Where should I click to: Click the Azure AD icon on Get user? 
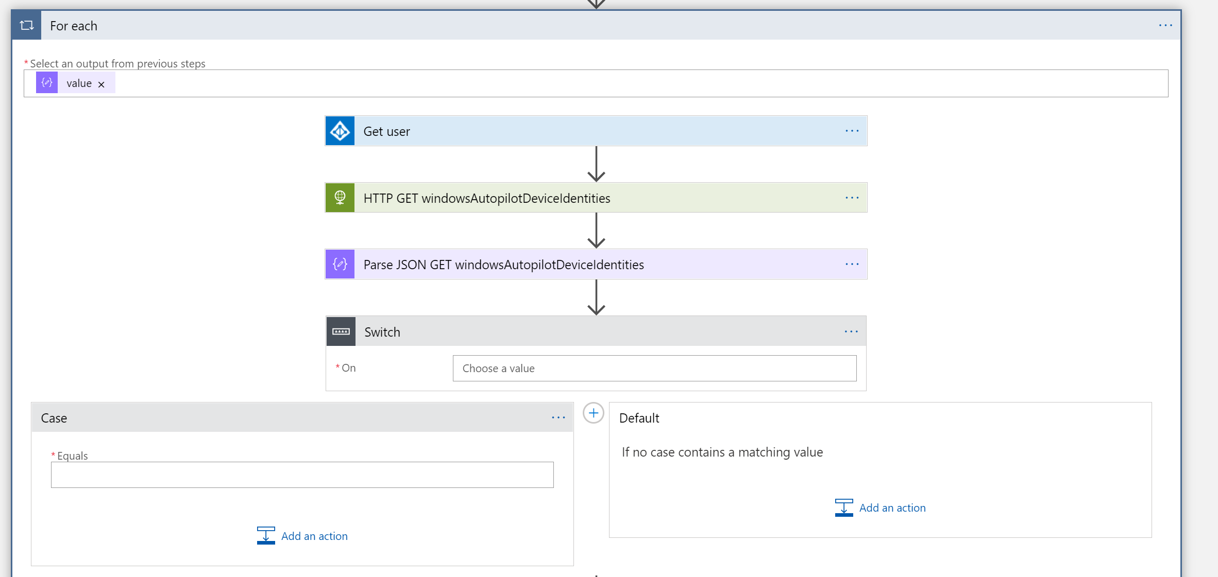click(340, 131)
